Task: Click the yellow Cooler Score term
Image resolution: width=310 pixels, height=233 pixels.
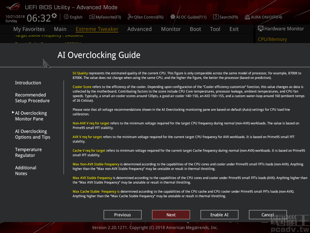Action: click(x=82, y=87)
